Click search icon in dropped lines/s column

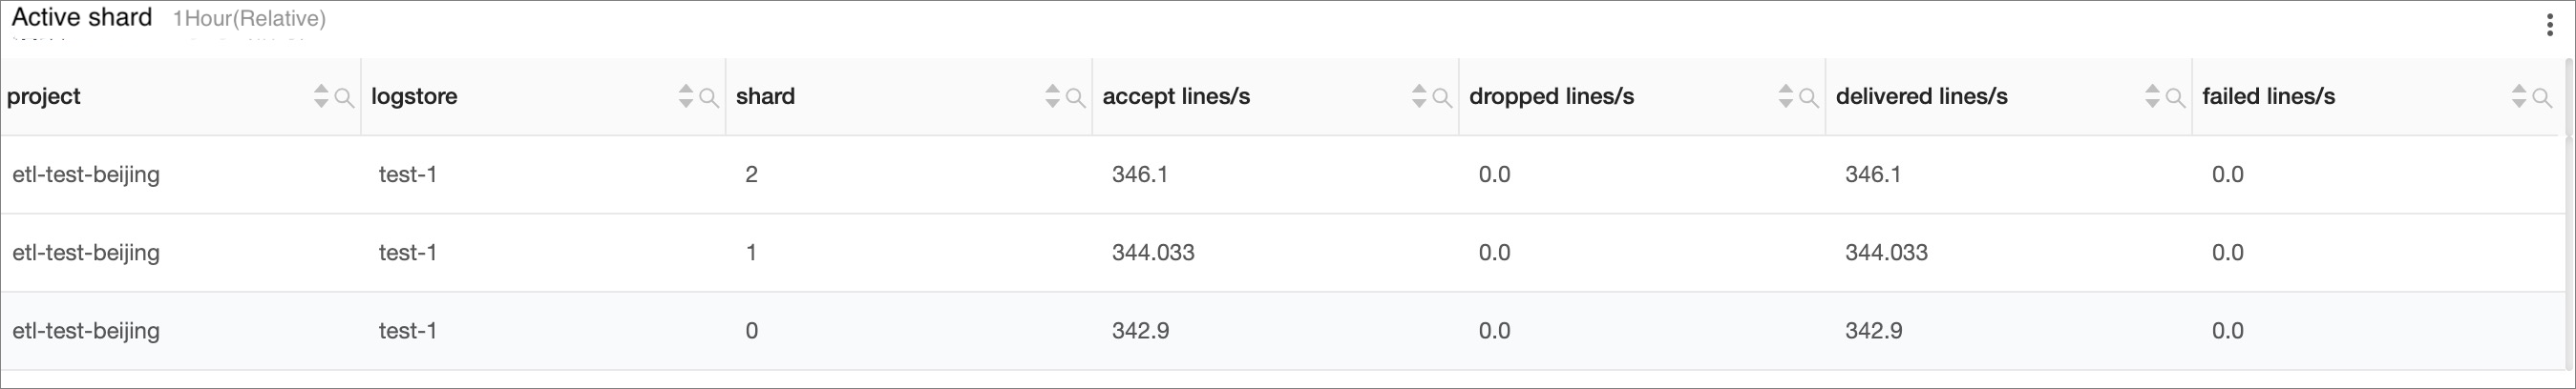(1808, 98)
